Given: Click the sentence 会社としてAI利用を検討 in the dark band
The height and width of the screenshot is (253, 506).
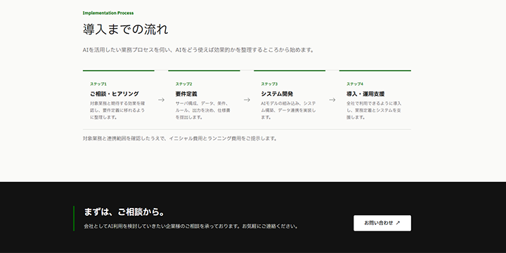Looking at the screenshot, I should pyautogui.click(x=190, y=226).
